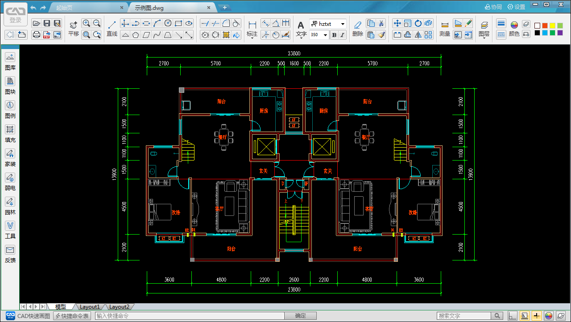Switch to the Layout1 tab
The height and width of the screenshot is (322, 571).
(90, 307)
